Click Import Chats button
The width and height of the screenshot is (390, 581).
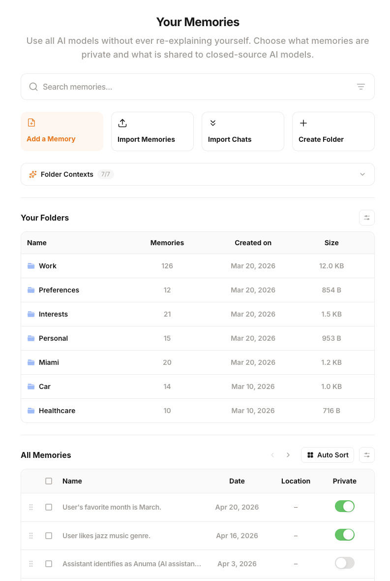[242, 131]
